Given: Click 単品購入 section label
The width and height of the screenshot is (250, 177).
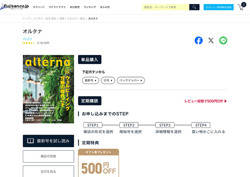Looking at the screenshot, I should click(90, 59).
